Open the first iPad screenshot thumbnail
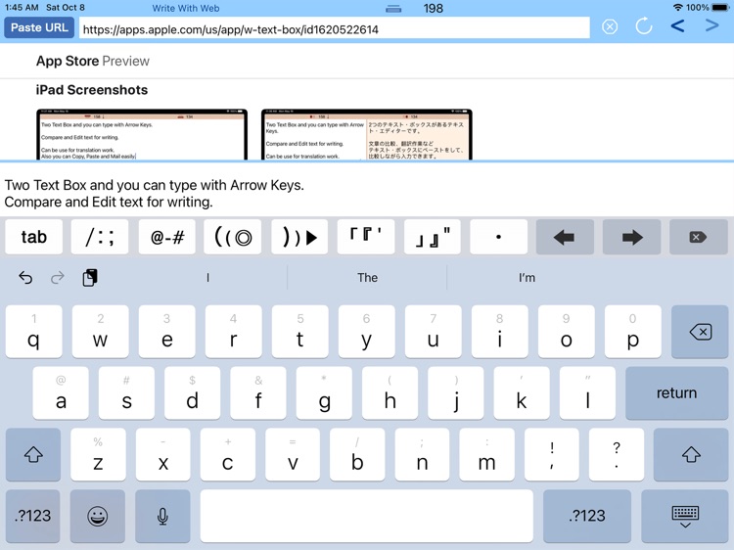The width and height of the screenshot is (734, 550). point(142,135)
